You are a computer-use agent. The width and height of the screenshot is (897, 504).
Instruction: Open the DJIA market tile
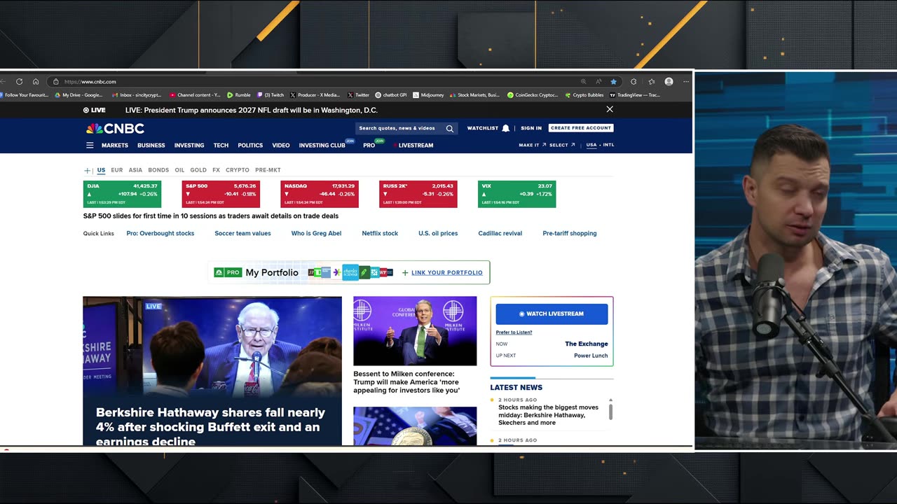[122, 194]
